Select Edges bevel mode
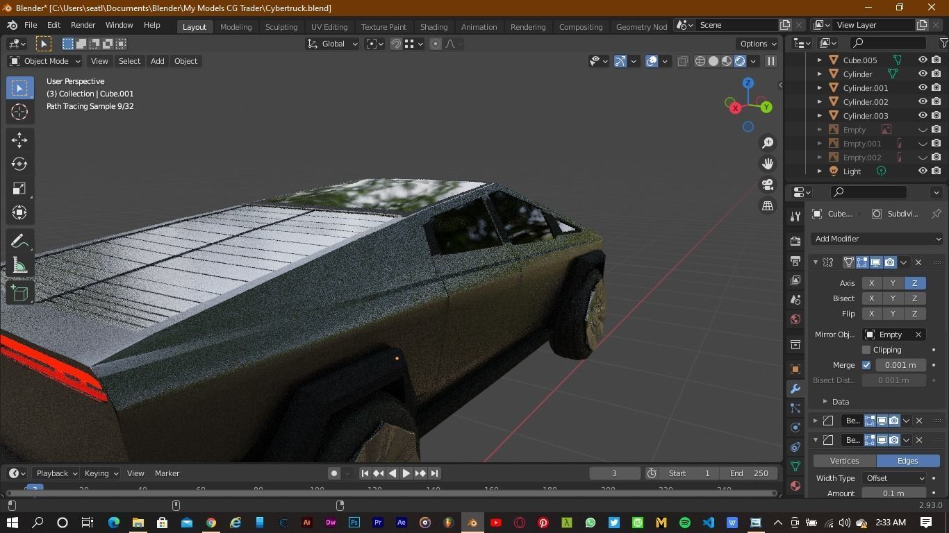949x533 pixels. (x=908, y=461)
